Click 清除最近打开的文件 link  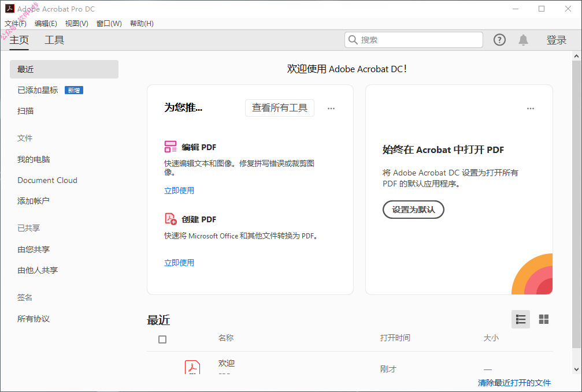click(x=514, y=383)
